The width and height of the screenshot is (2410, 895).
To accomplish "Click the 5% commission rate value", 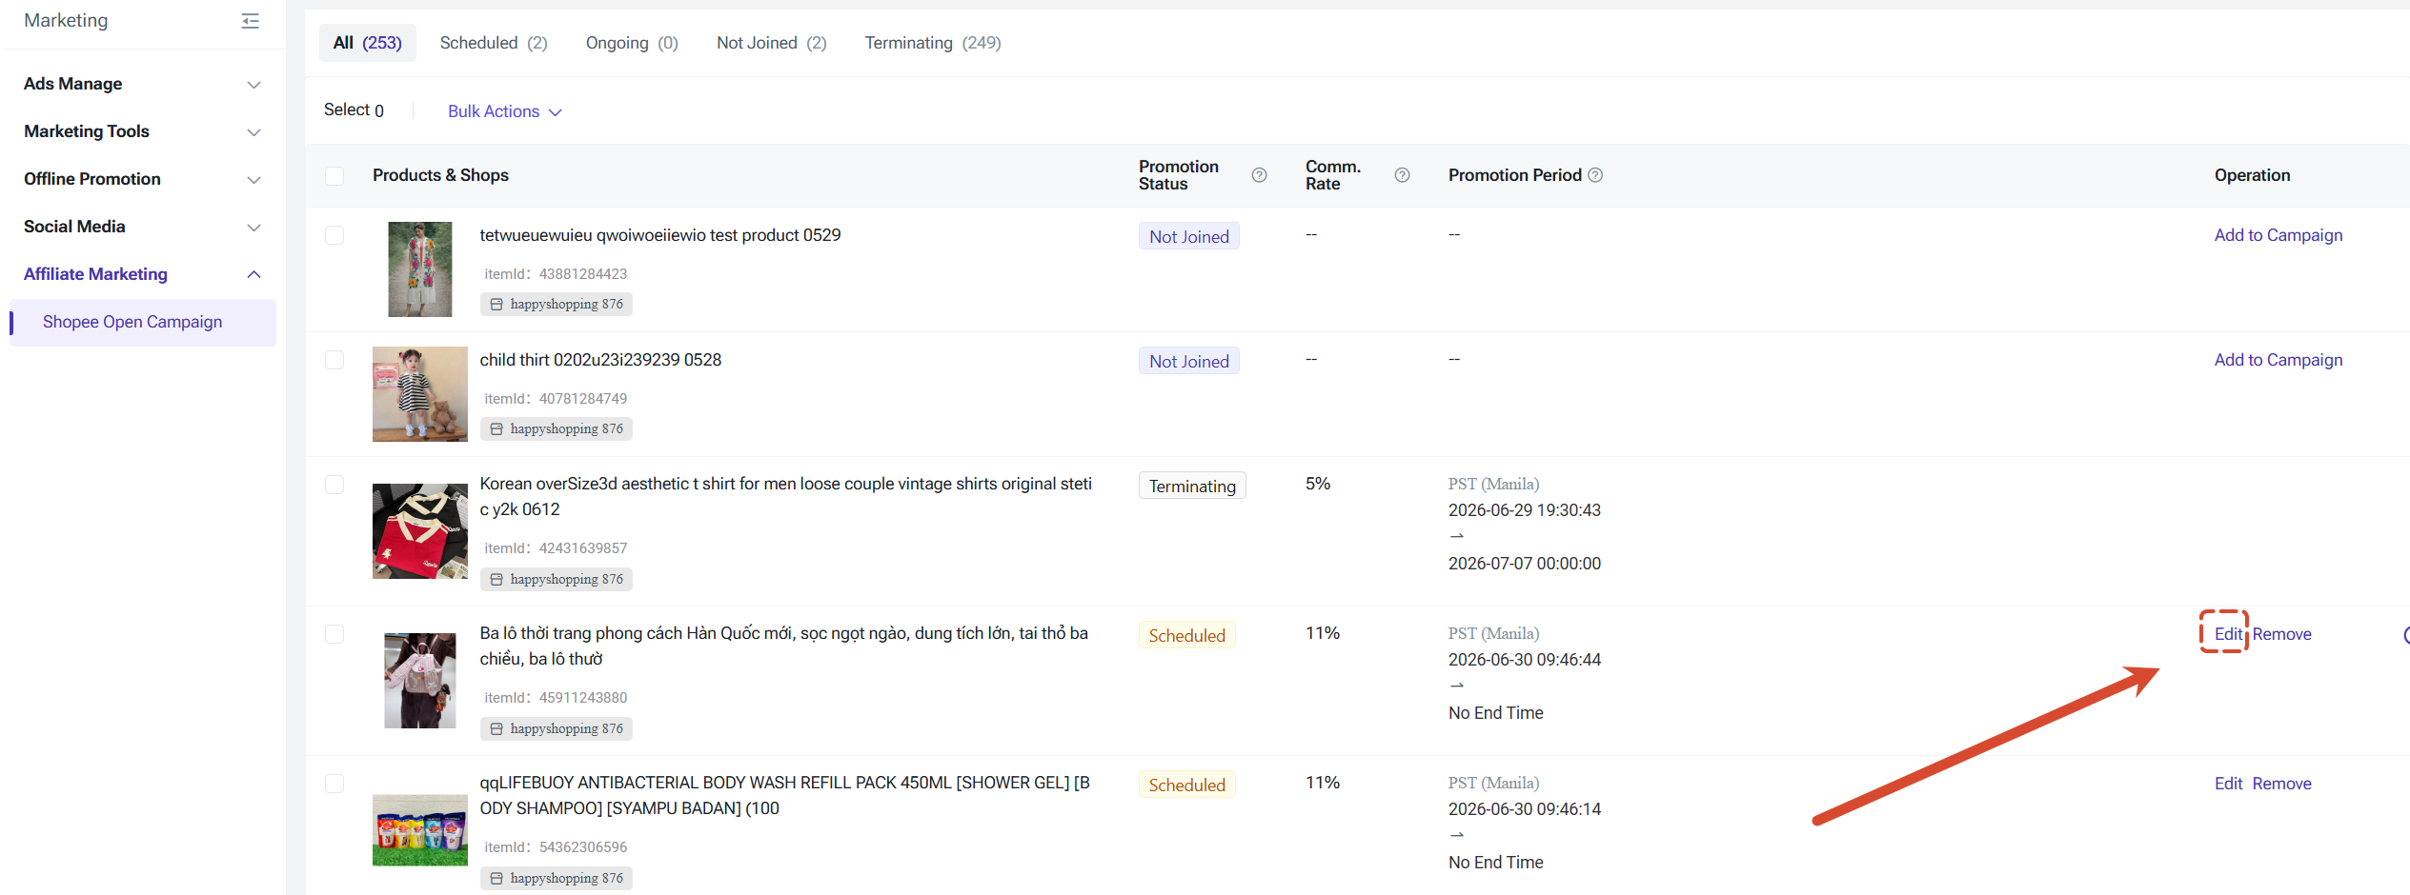I will pos(1318,484).
